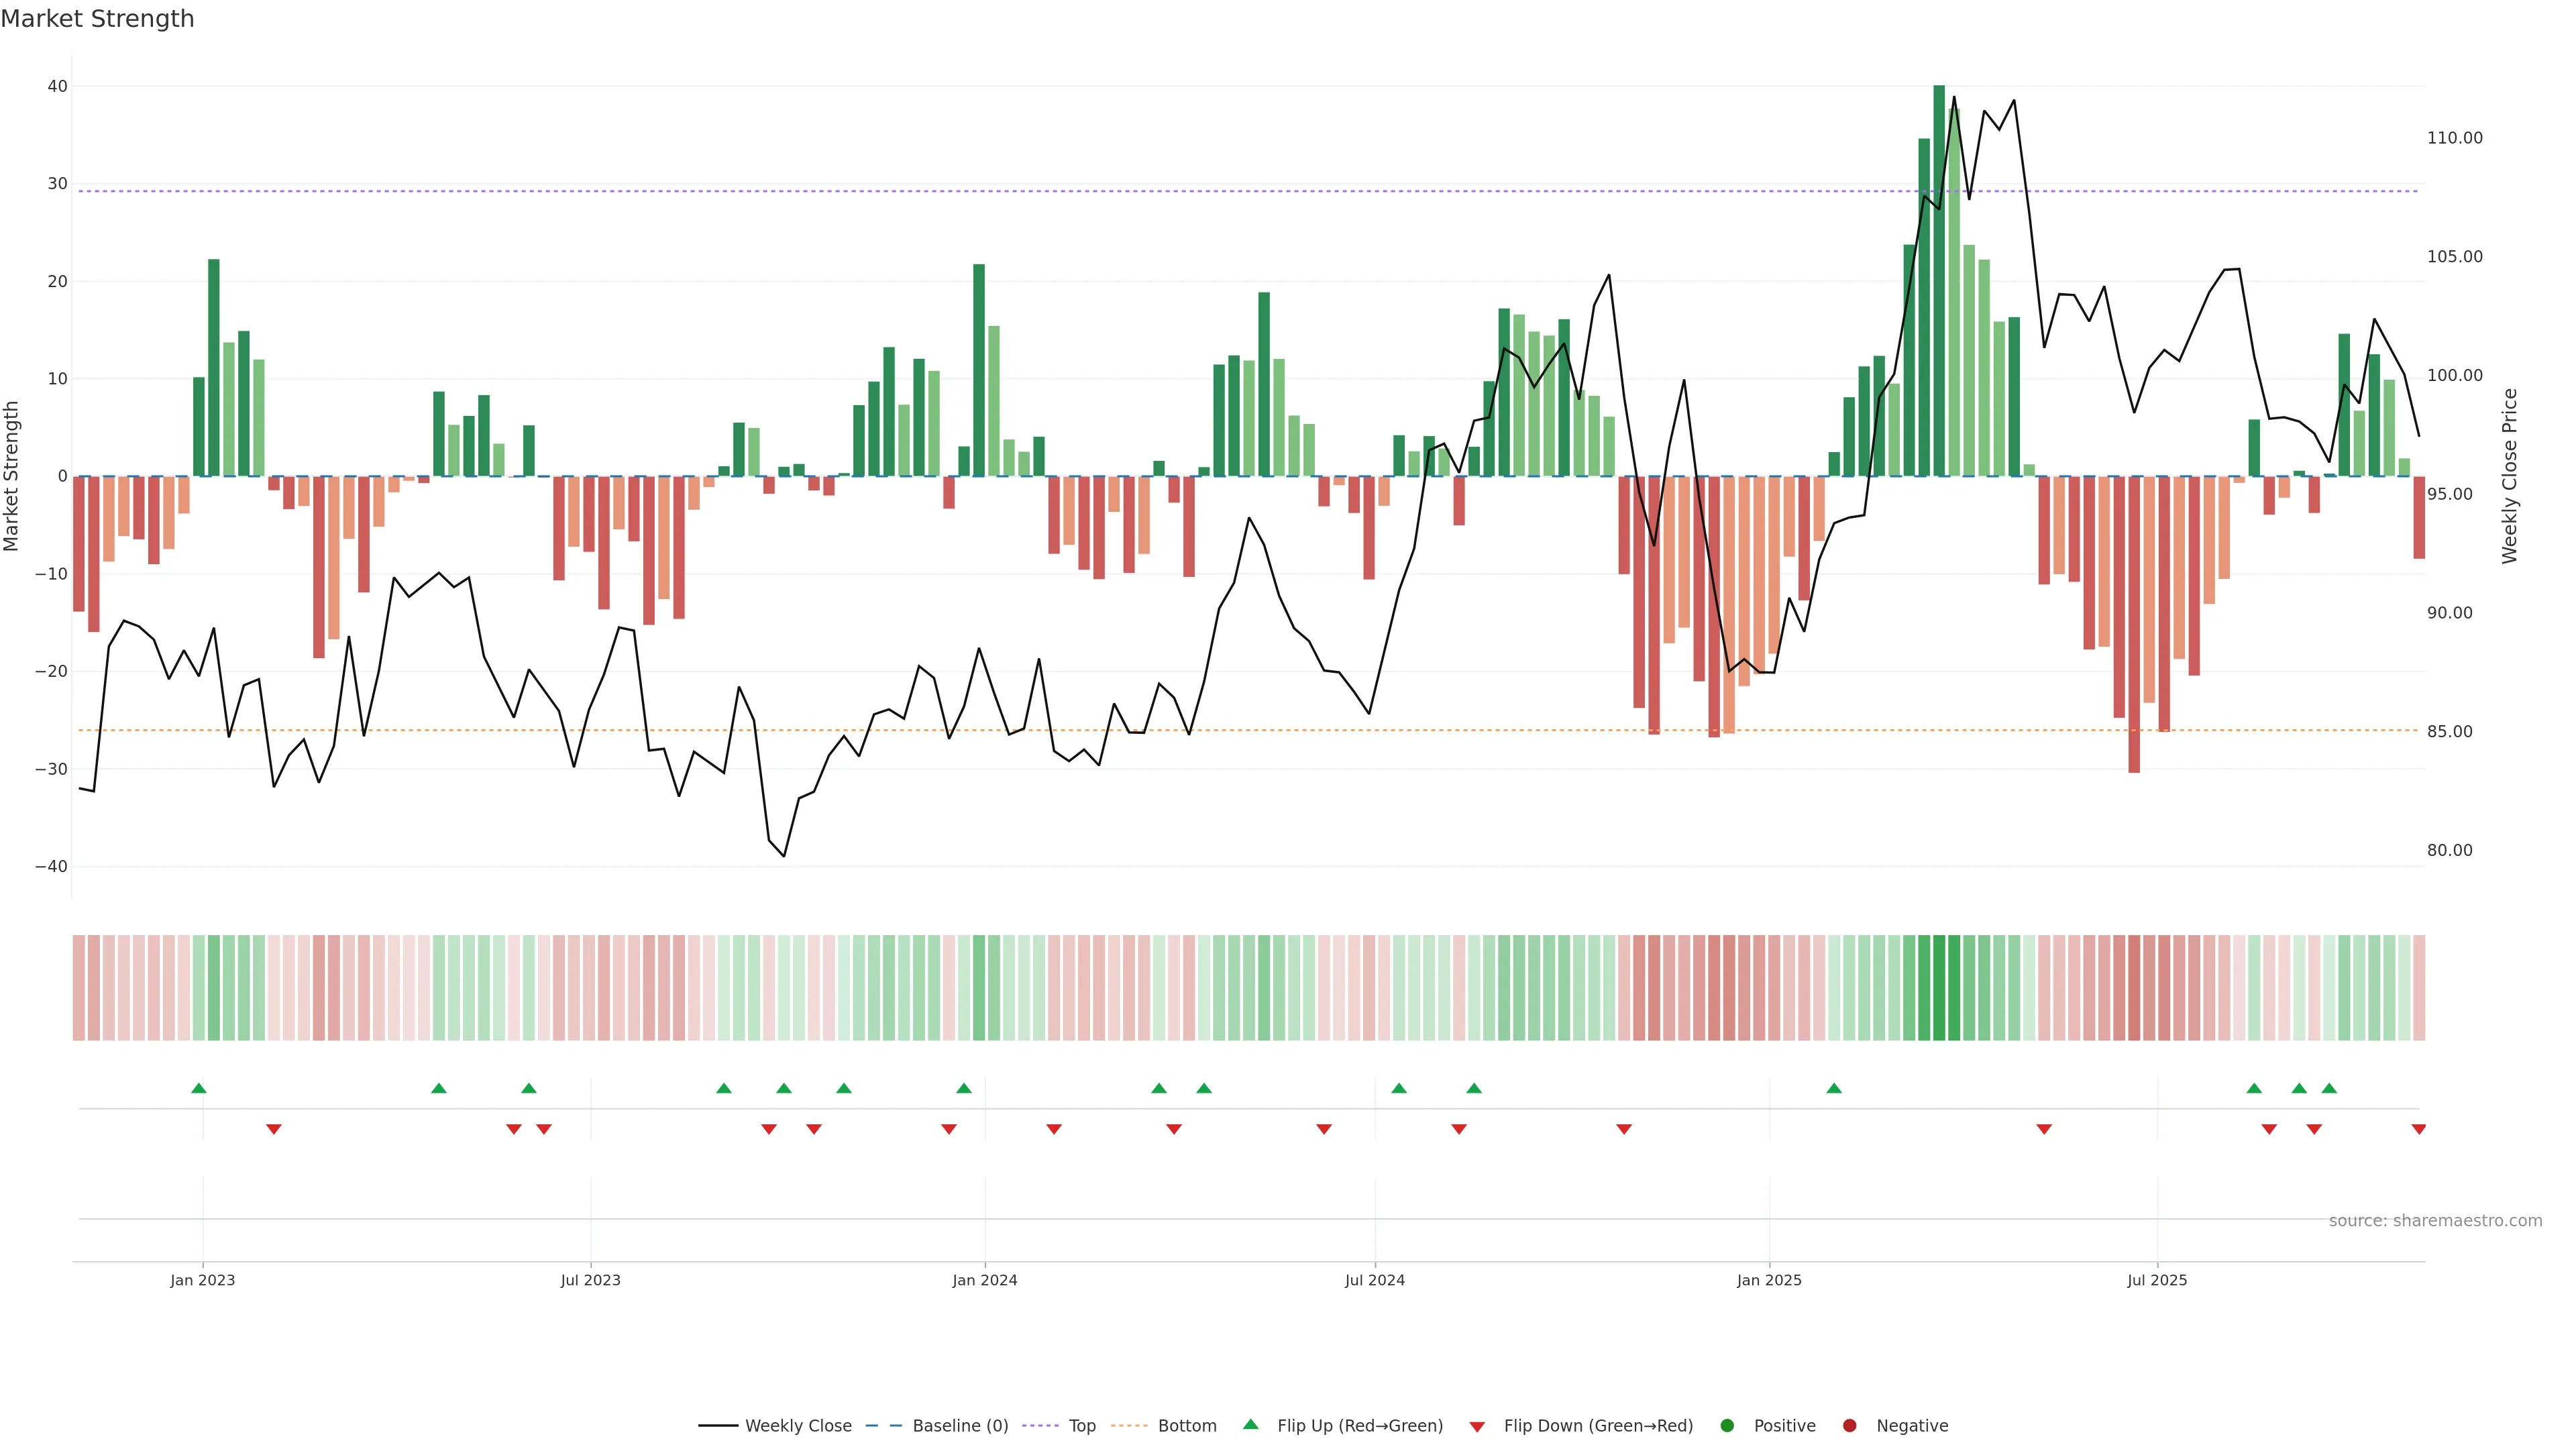Viewport: 2576px width, 1449px height.
Task: Click the first flip-up triangle near Jan 2023
Action: [199, 1088]
